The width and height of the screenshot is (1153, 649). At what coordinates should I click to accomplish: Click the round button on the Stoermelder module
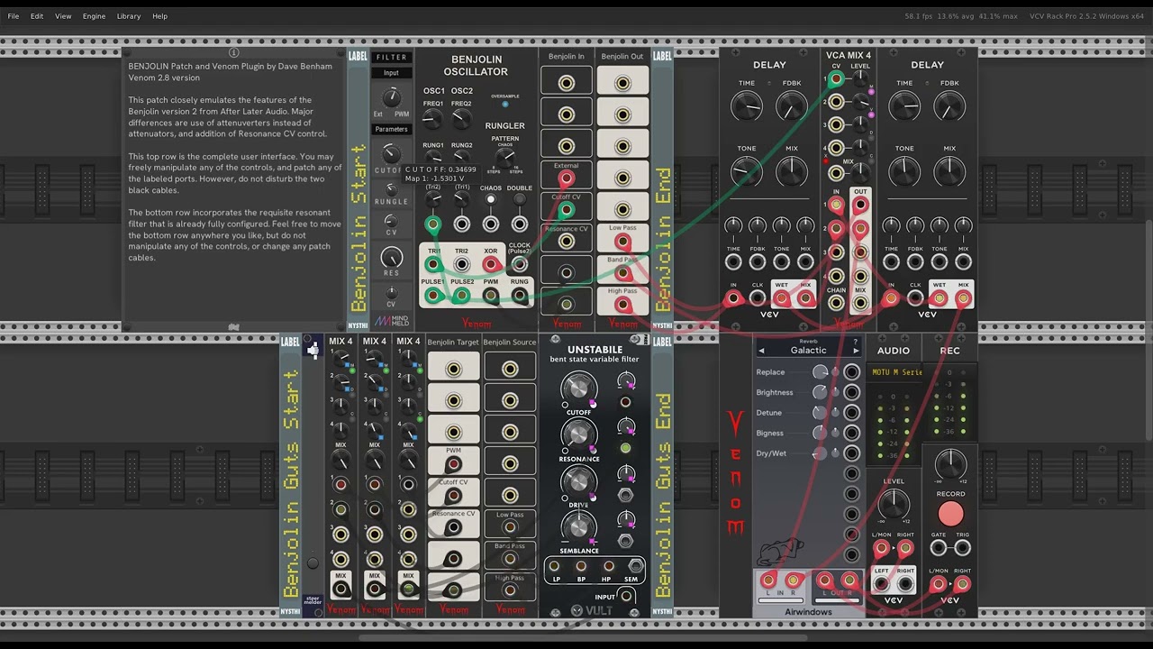click(313, 563)
